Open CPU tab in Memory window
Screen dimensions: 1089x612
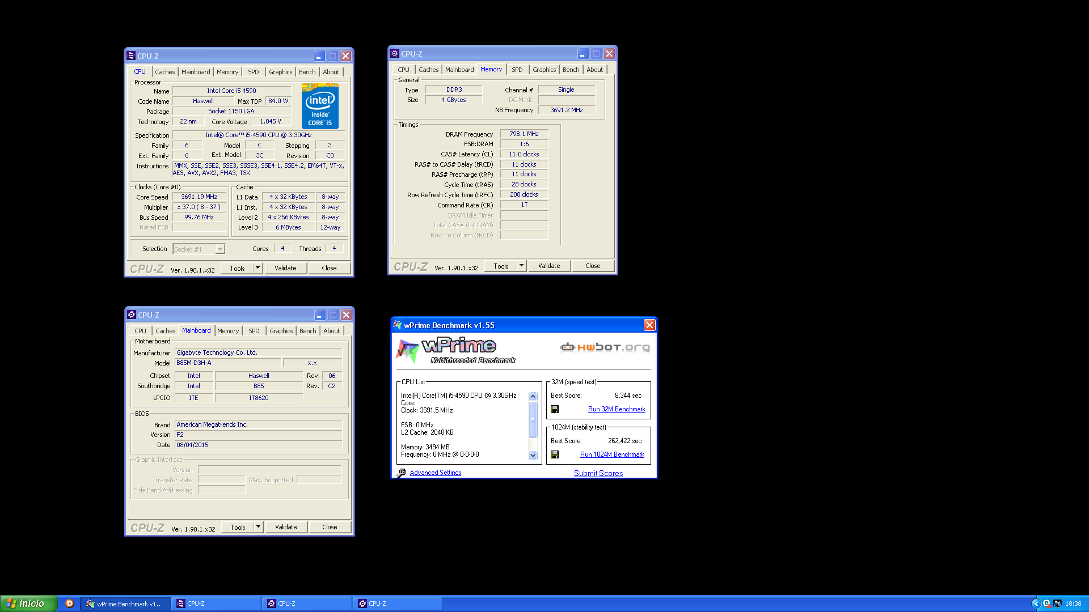404,70
